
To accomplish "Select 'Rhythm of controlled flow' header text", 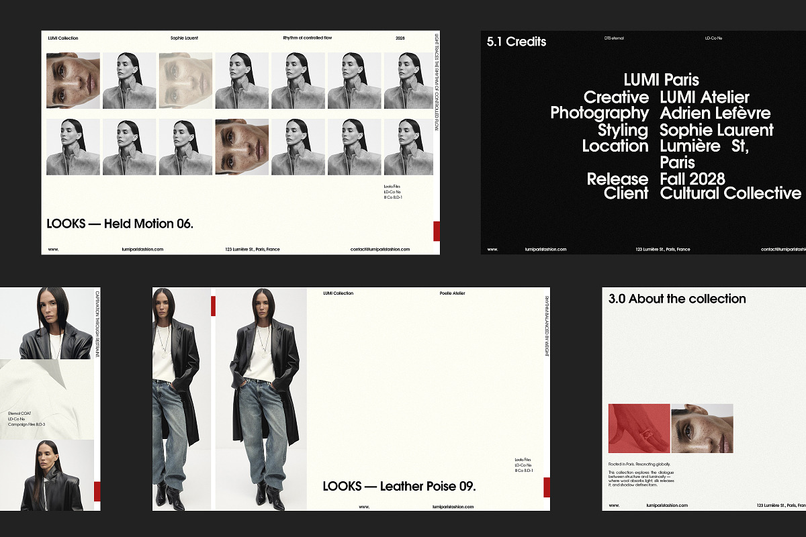I will 309,38.
